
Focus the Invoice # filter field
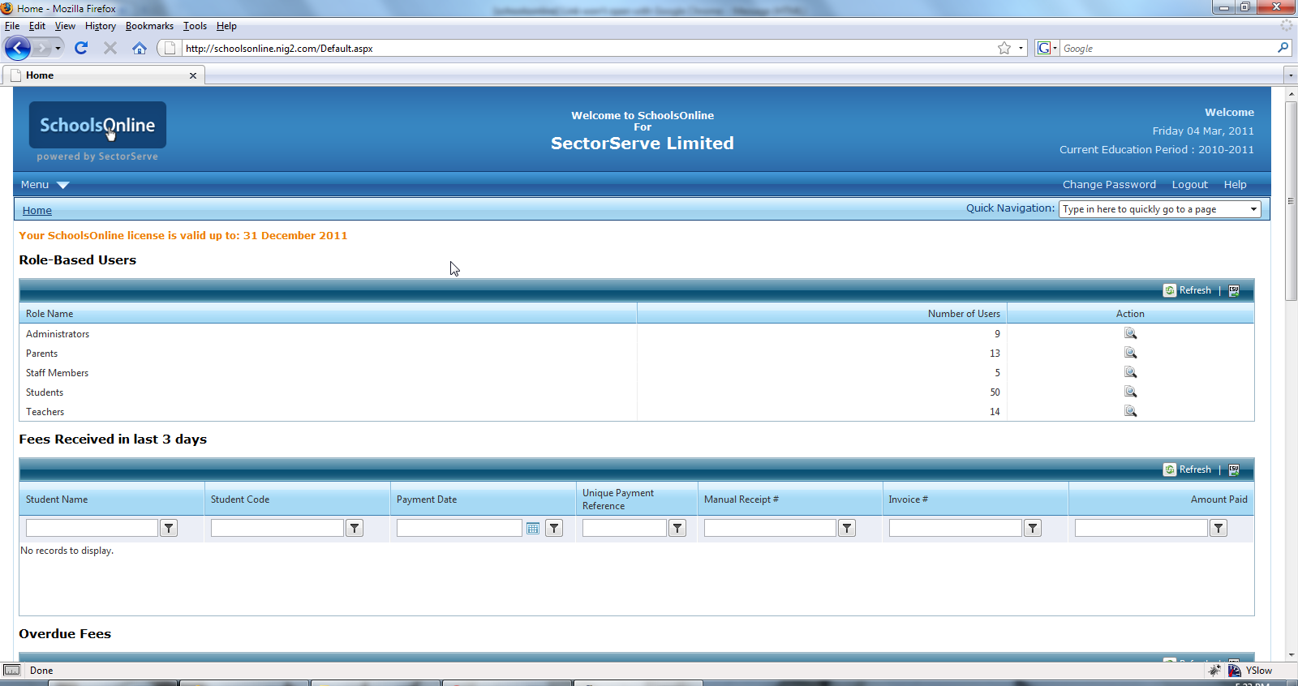pyautogui.click(x=956, y=528)
